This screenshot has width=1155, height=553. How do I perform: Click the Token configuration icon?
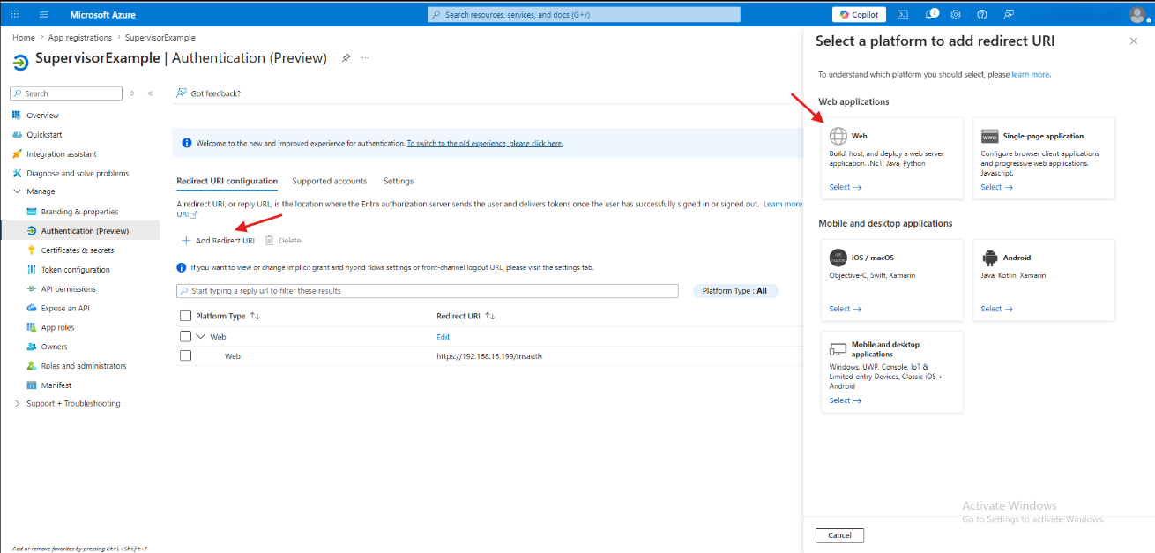point(32,270)
